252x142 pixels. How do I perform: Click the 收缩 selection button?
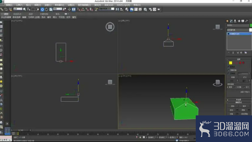[233, 77]
